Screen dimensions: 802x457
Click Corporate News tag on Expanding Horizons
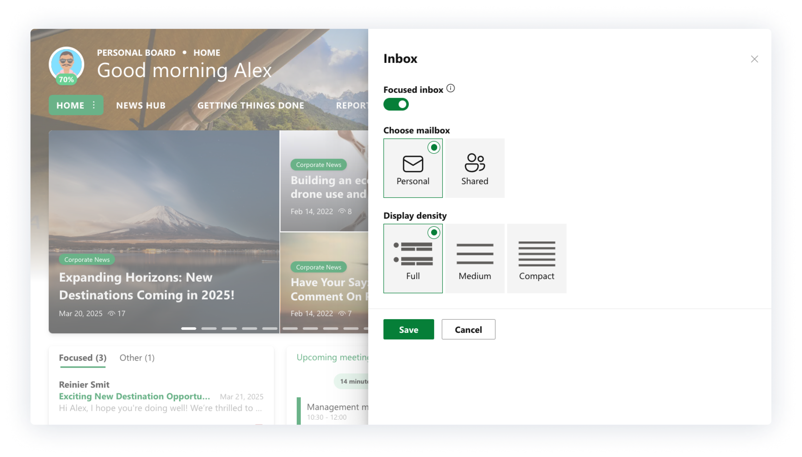87,259
